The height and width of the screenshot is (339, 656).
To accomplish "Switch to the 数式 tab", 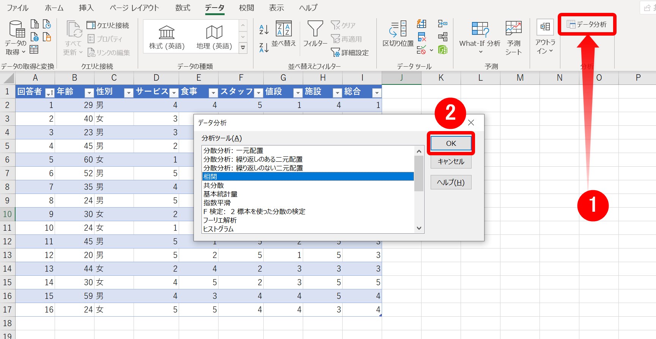I will (182, 8).
